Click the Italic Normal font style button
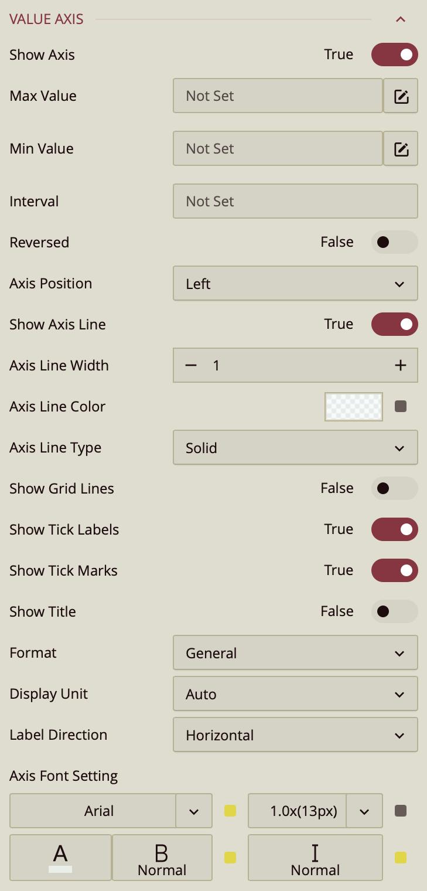Image resolution: width=427 pixels, height=891 pixels. pyautogui.click(x=315, y=858)
